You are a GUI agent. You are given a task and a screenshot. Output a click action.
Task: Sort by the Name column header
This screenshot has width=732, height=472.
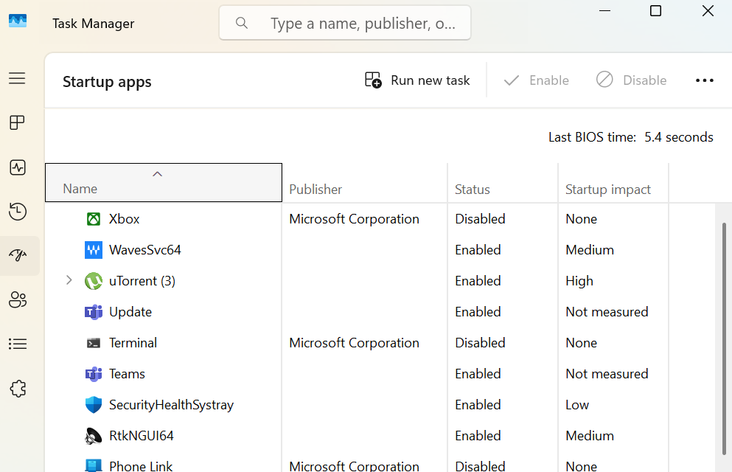[164, 183]
